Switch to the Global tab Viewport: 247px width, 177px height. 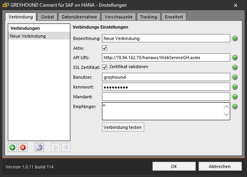[x=47, y=17]
